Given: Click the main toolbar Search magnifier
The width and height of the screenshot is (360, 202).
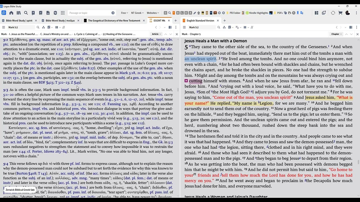Looking at the screenshot, I should (26, 13).
